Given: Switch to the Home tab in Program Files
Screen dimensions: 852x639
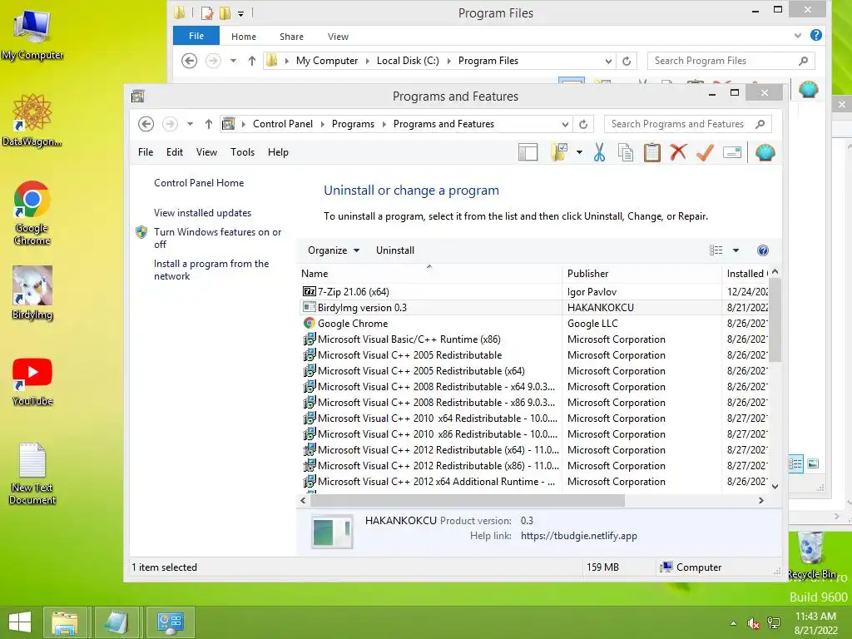Looking at the screenshot, I should (244, 37).
